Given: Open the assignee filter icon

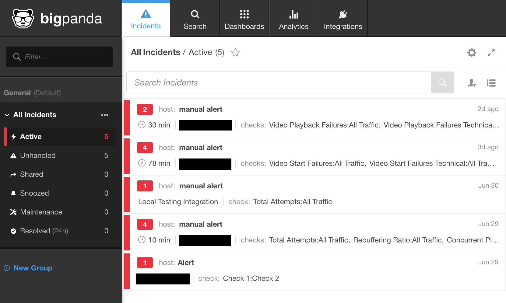Looking at the screenshot, I should 472,83.
